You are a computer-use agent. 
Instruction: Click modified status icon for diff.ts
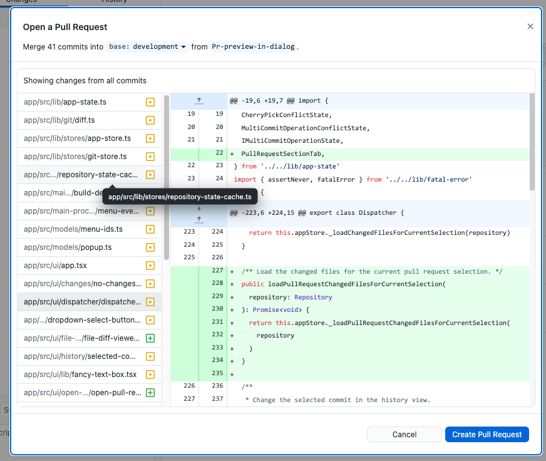tap(150, 120)
